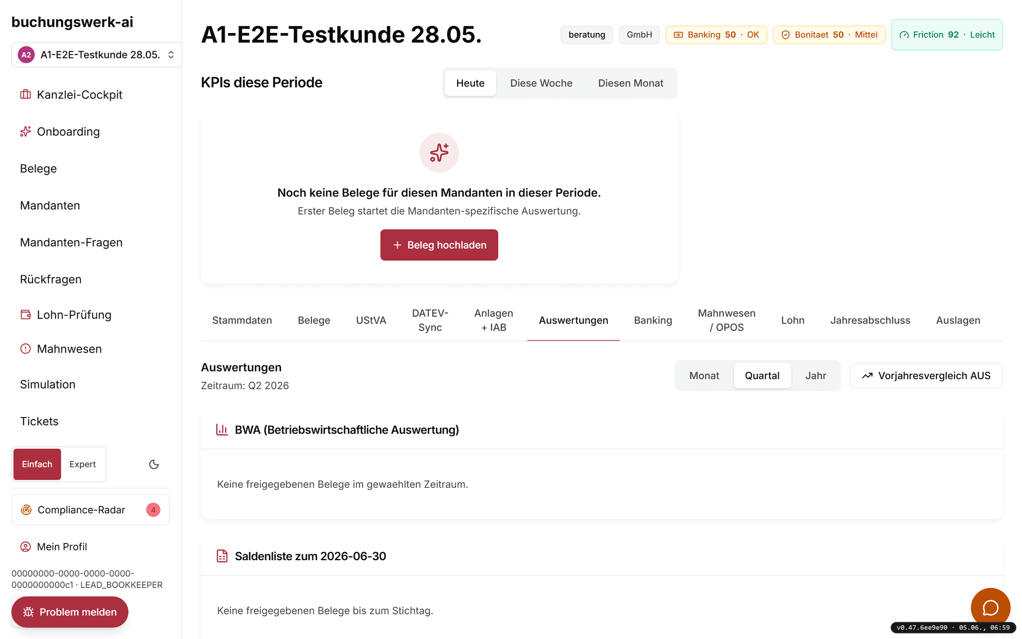Screen dimensions: 1022x639
Task: Click the Mein Profil user icon
Action: pos(26,547)
